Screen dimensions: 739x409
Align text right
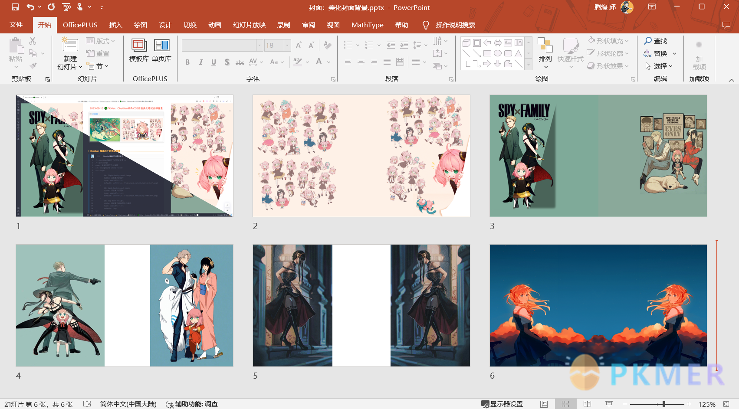pyautogui.click(x=374, y=62)
